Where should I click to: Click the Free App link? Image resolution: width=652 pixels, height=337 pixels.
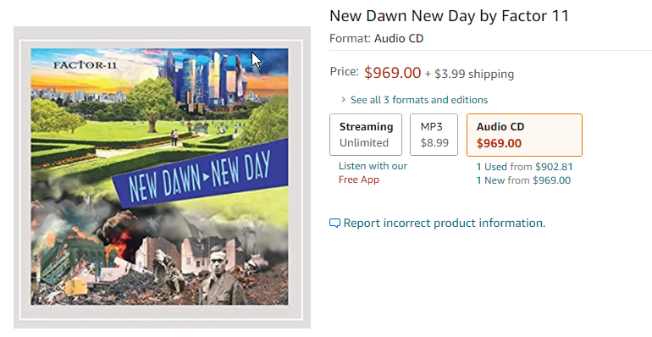point(359,180)
